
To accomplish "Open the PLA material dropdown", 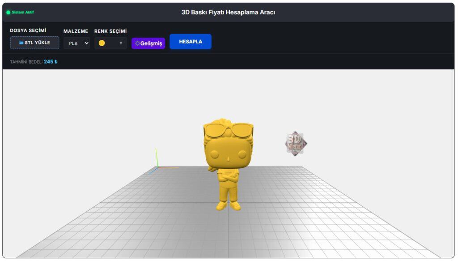I will [x=77, y=43].
